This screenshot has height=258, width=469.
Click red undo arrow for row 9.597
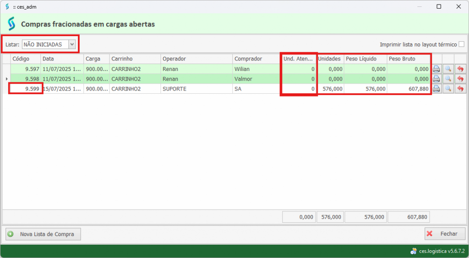point(460,69)
